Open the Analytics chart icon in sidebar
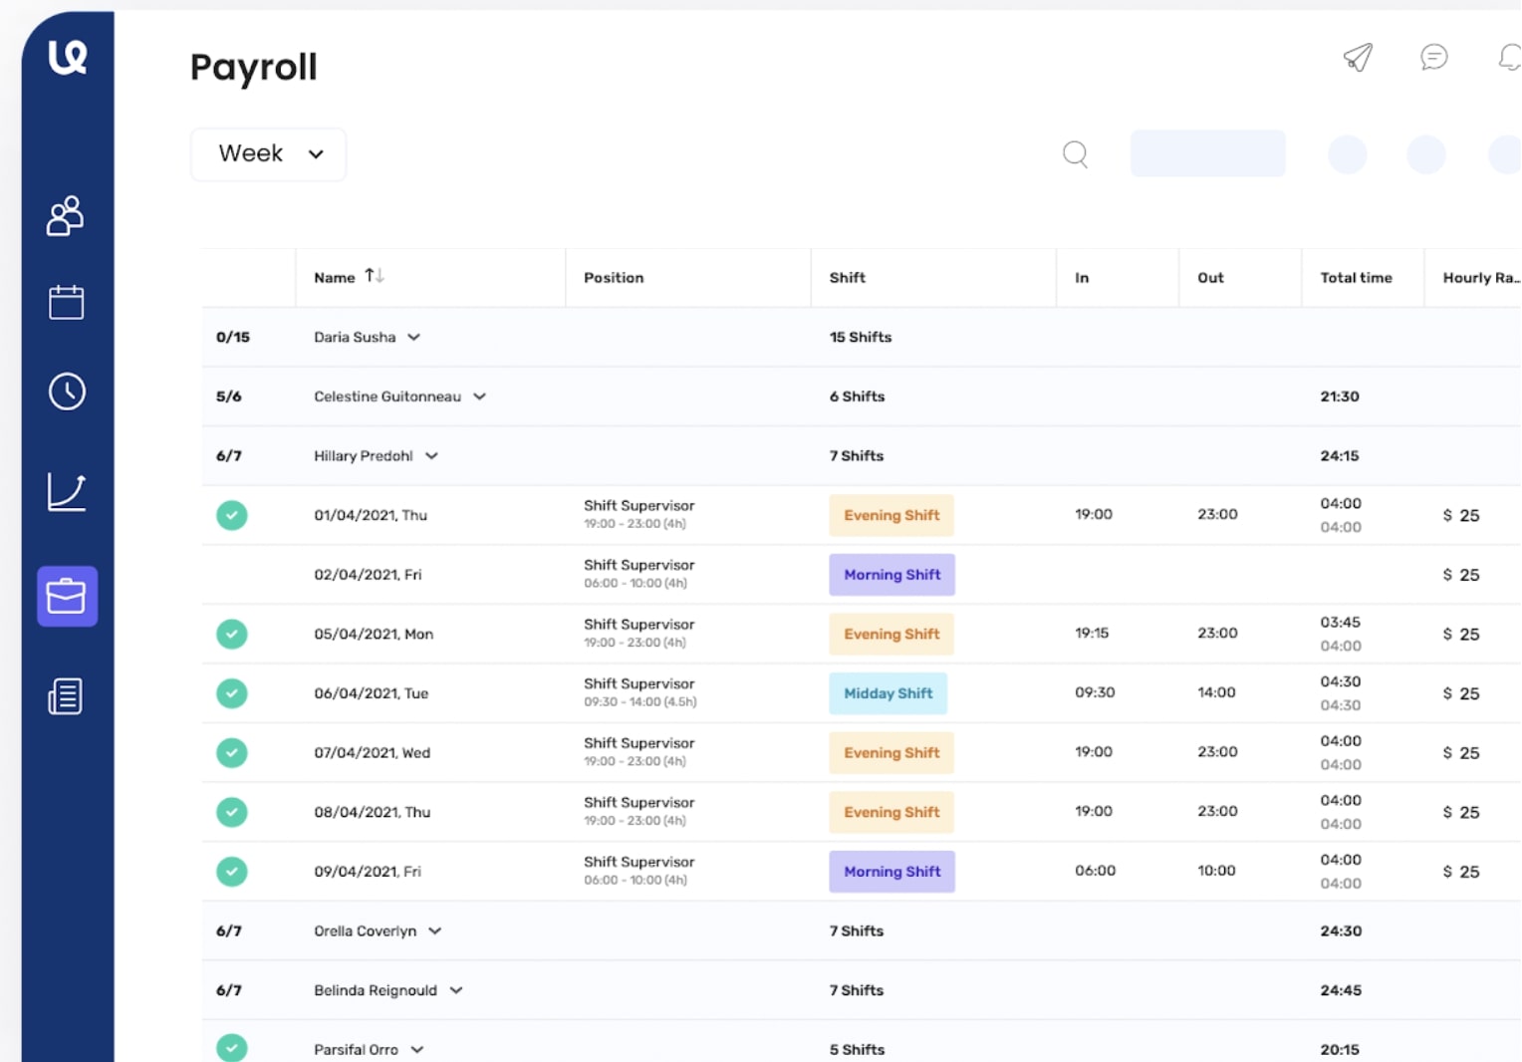The height and width of the screenshot is (1062, 1522). pos(65,490)
